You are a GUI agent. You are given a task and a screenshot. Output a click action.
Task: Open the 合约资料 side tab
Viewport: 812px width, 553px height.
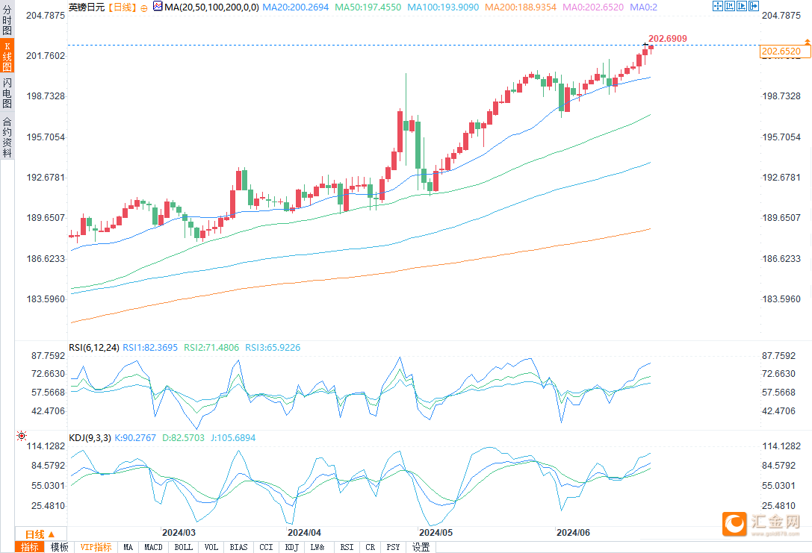pos(7,137)
